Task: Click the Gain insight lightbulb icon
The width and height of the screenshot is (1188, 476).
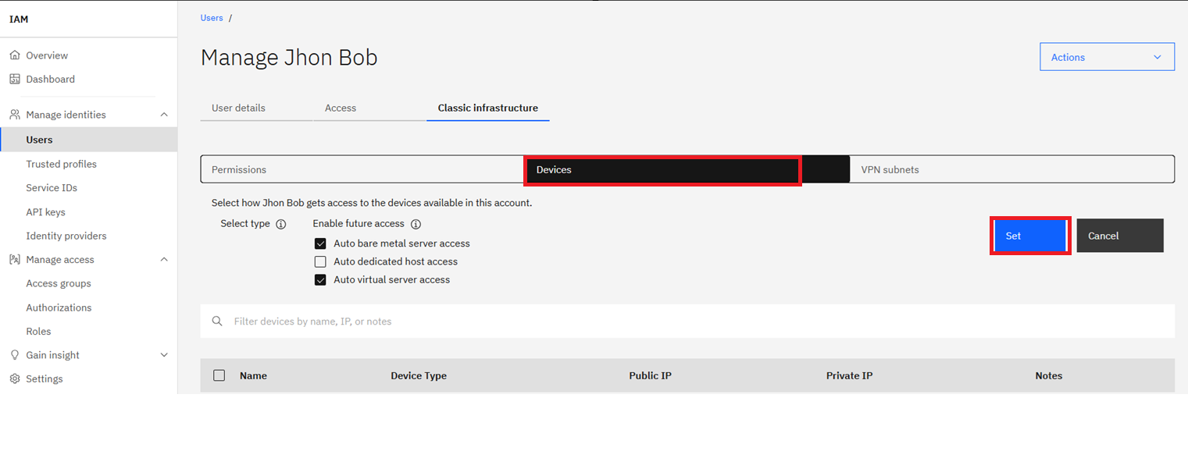Action: tap(15, 355)
